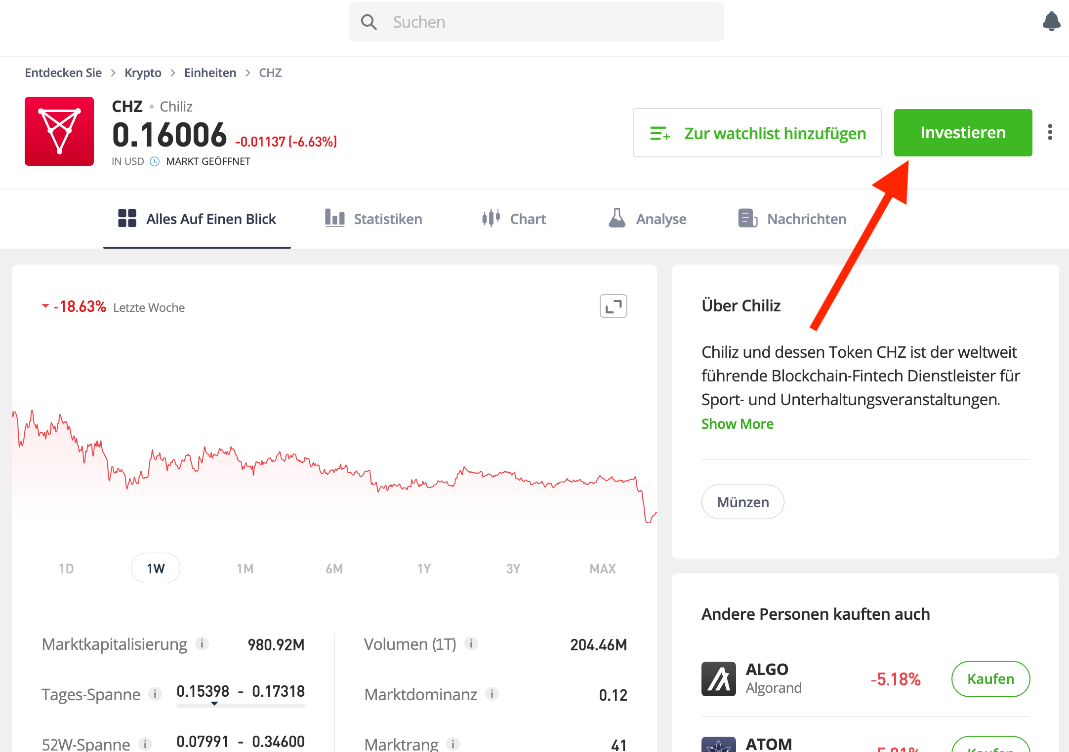The width and height of the screenshot is (1069, 752).
Task: Click the Münzen tag button
Action: tap(743, 502)
